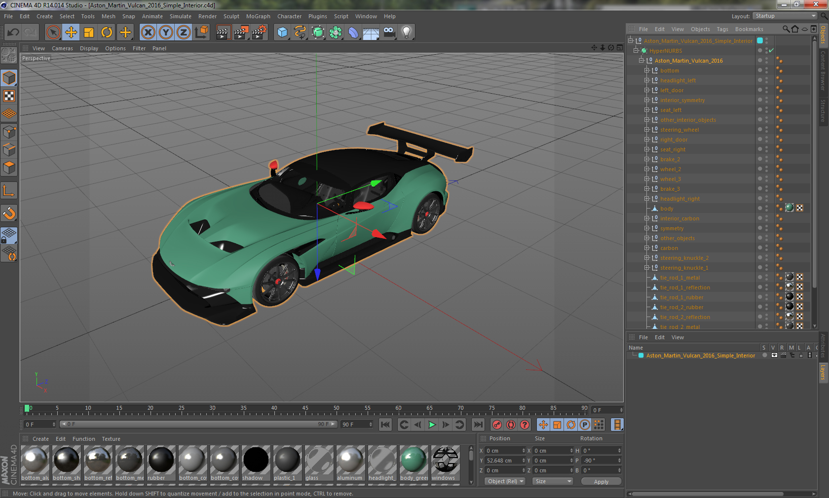
Task: Switch to Edges mode
Action: [9, 149]
